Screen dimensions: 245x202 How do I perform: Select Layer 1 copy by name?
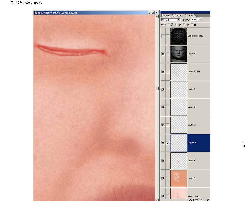(193, 196)
